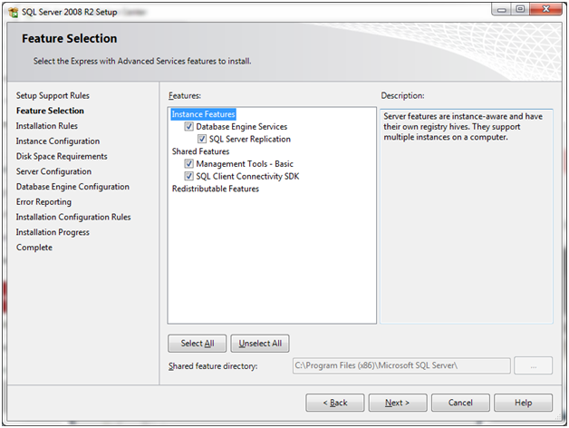Toggle the Management Tools - Basic checkbox
The height and width of the screenshot is (428, 569).
189,164
